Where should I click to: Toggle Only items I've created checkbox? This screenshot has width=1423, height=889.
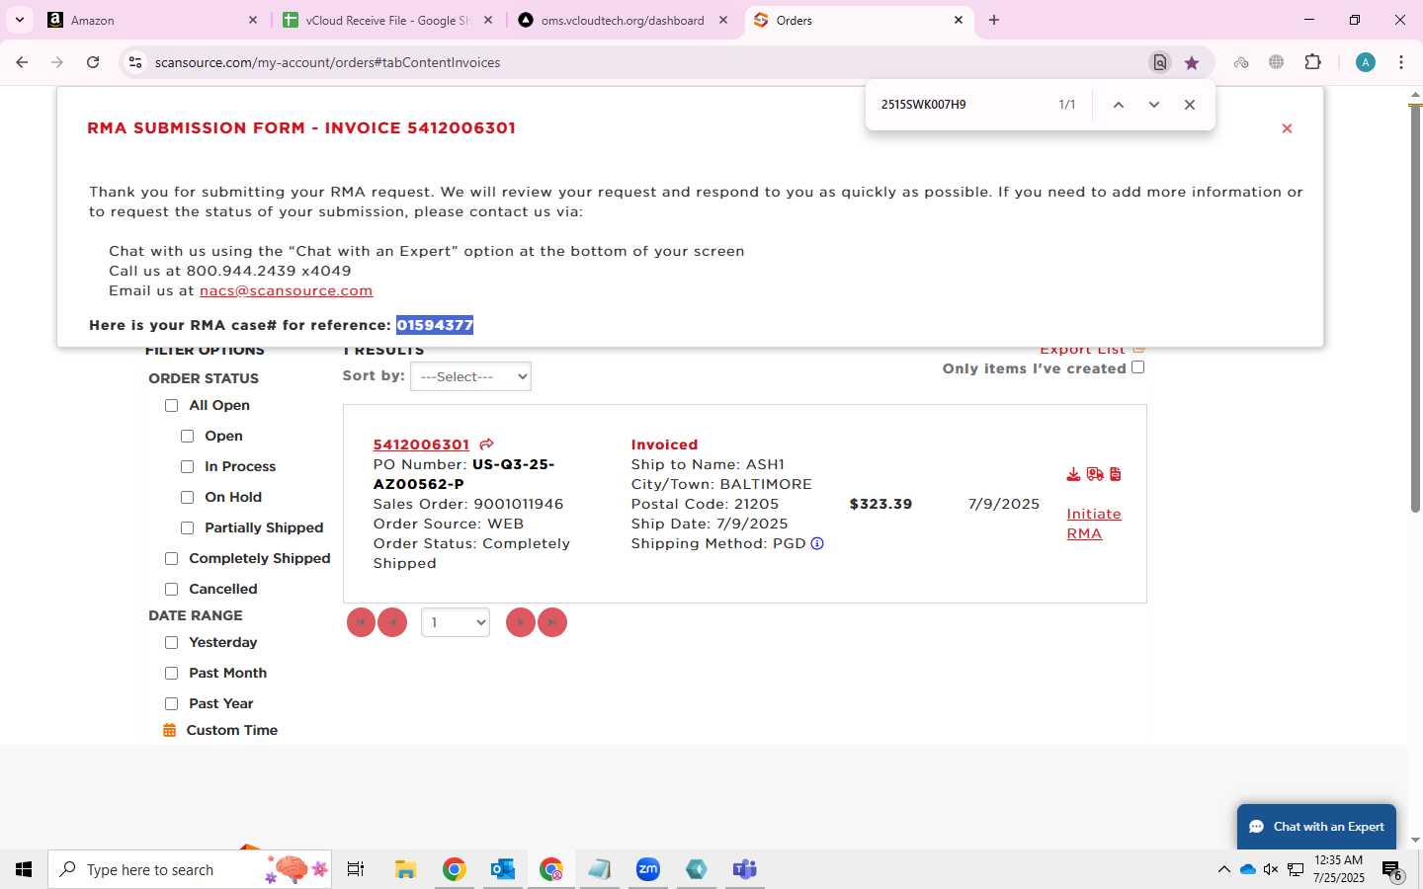click(1138, 367)
